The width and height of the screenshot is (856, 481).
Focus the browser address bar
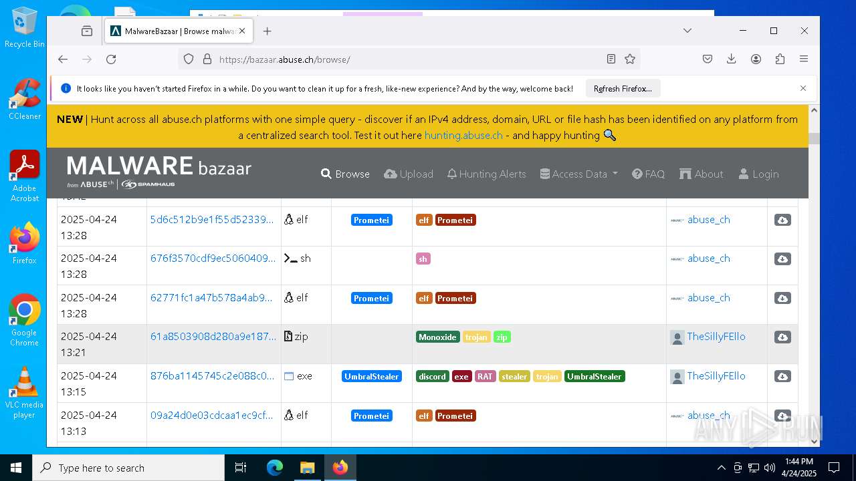coord(408,59)
